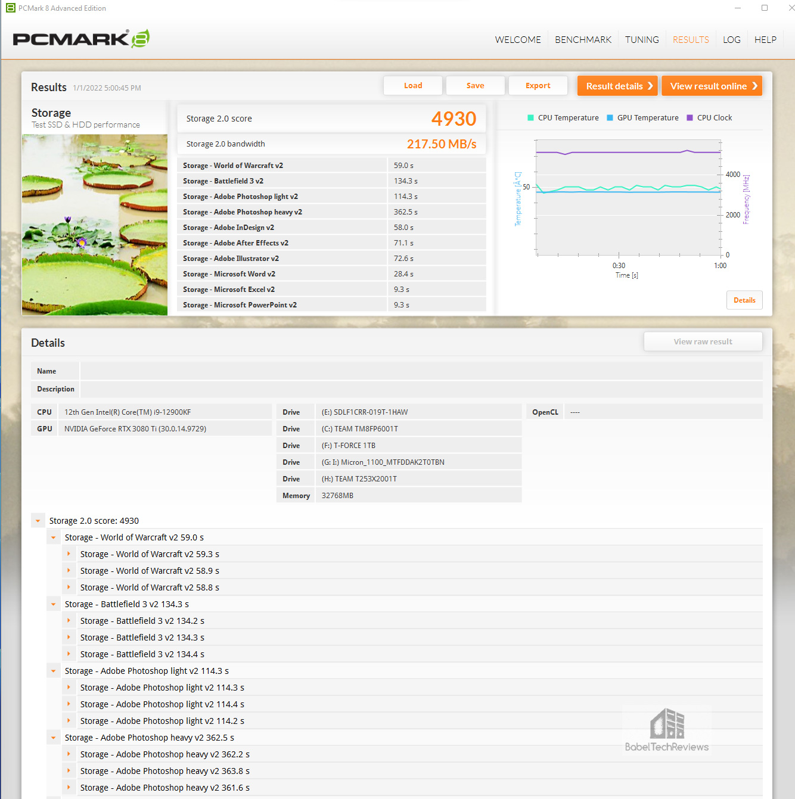Switch to the BENCHMARK tab
Image resolution: width=795 pixels, height=799 pixels.
pos(583,40)
